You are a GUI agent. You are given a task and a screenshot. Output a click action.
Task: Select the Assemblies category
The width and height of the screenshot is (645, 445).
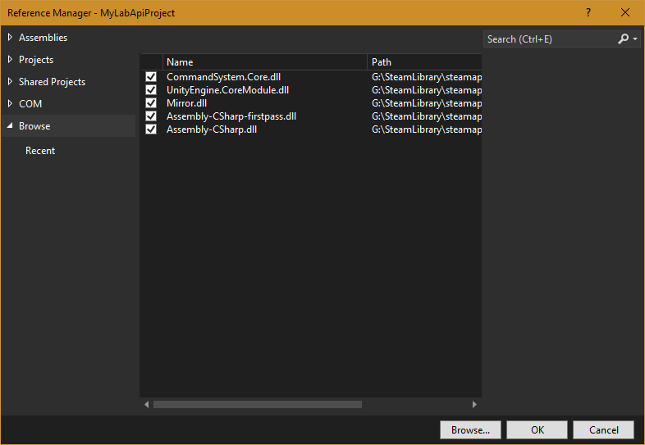click(x=43, y=38)
